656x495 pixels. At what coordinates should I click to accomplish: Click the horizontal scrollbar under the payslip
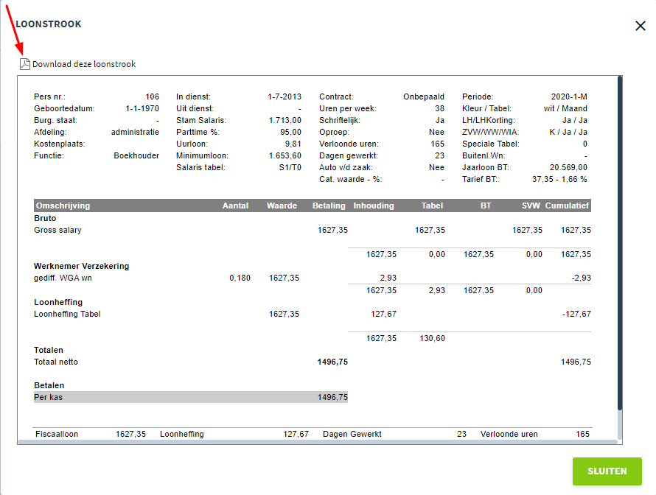coord(317,441)
